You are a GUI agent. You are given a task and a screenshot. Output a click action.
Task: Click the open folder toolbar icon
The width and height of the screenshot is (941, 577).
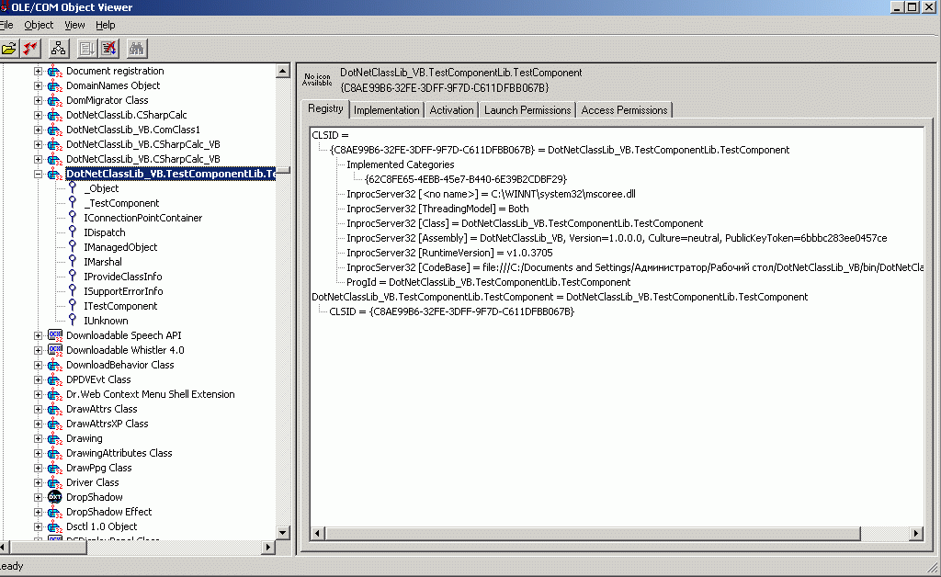(9, 49)
